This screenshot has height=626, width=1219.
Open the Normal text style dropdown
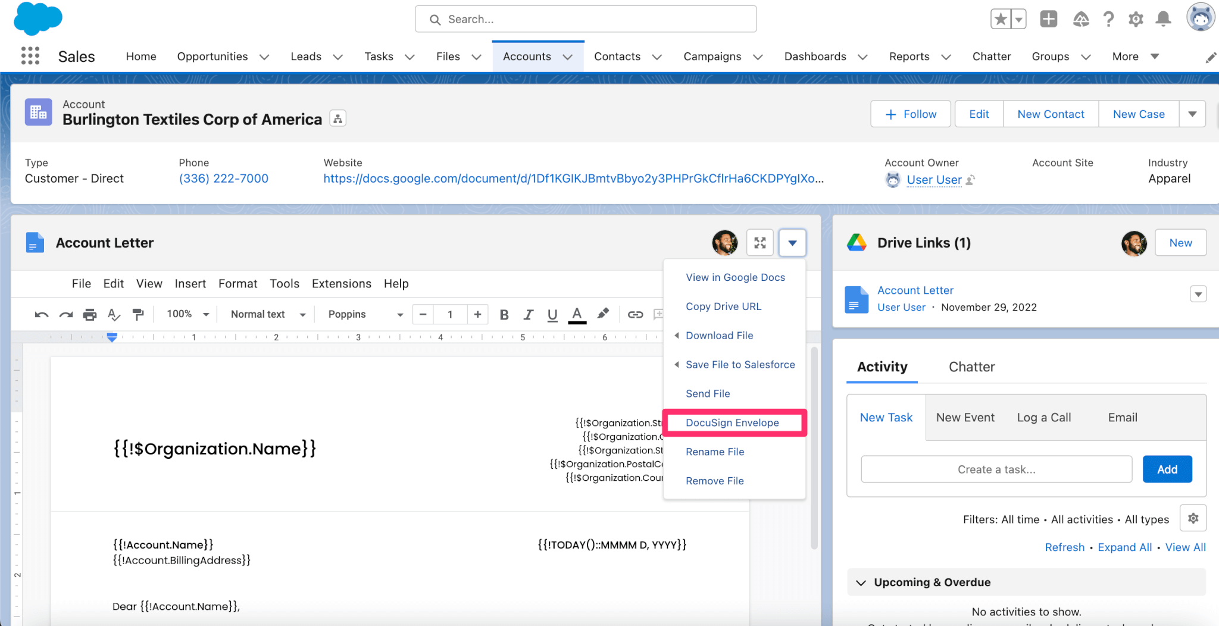pyautogui.click(x=268, y=314)
